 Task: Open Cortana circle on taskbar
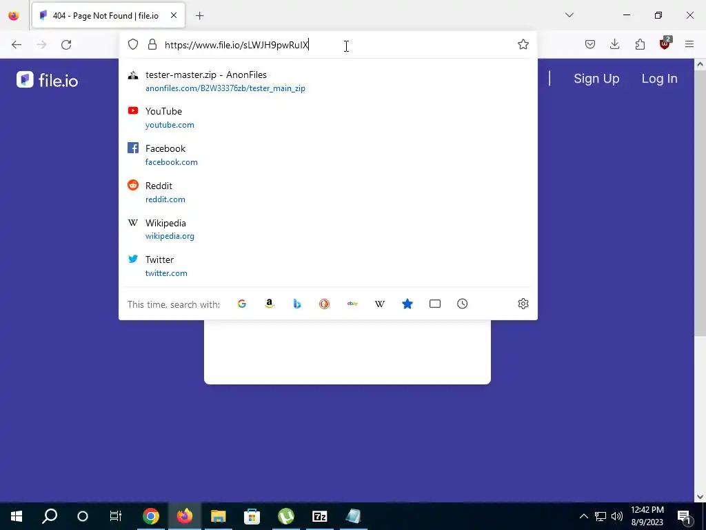click(83, 516)
